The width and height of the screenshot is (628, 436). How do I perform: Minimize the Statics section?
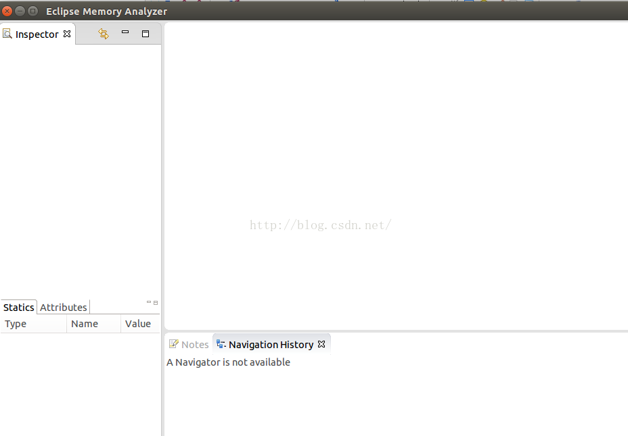point(149,302)
